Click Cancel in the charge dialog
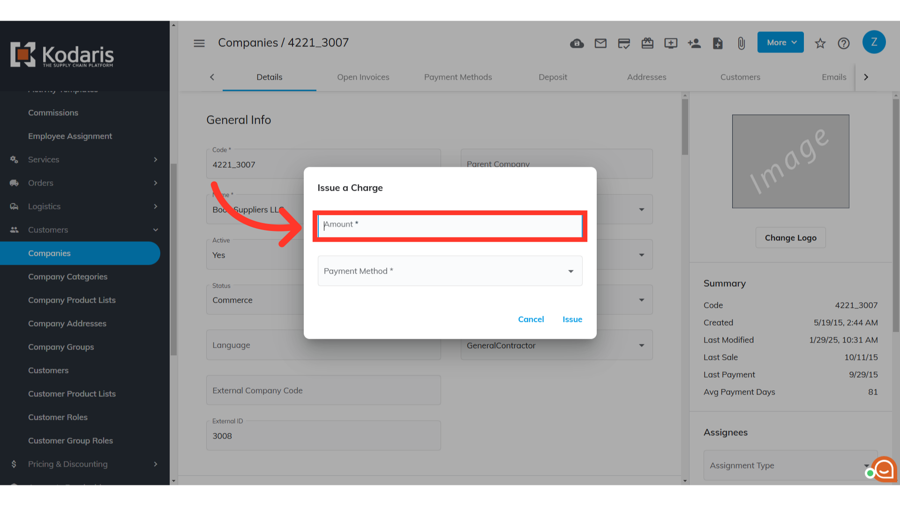 (531, 319)
